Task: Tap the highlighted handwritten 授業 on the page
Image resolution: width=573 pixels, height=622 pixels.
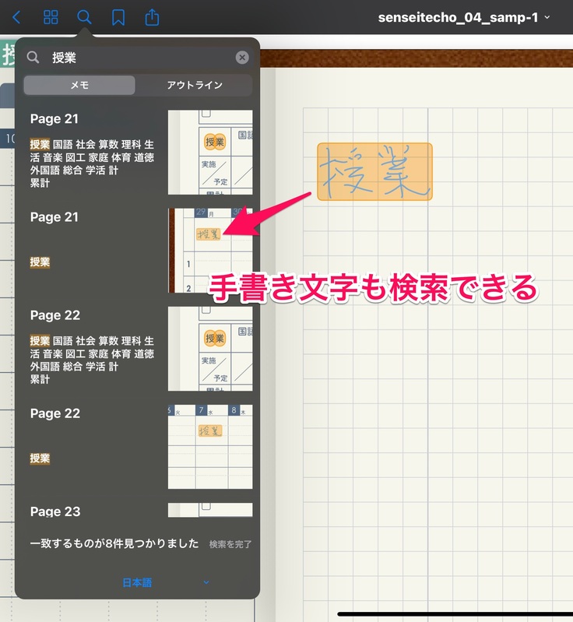Action: click(374, 171)
